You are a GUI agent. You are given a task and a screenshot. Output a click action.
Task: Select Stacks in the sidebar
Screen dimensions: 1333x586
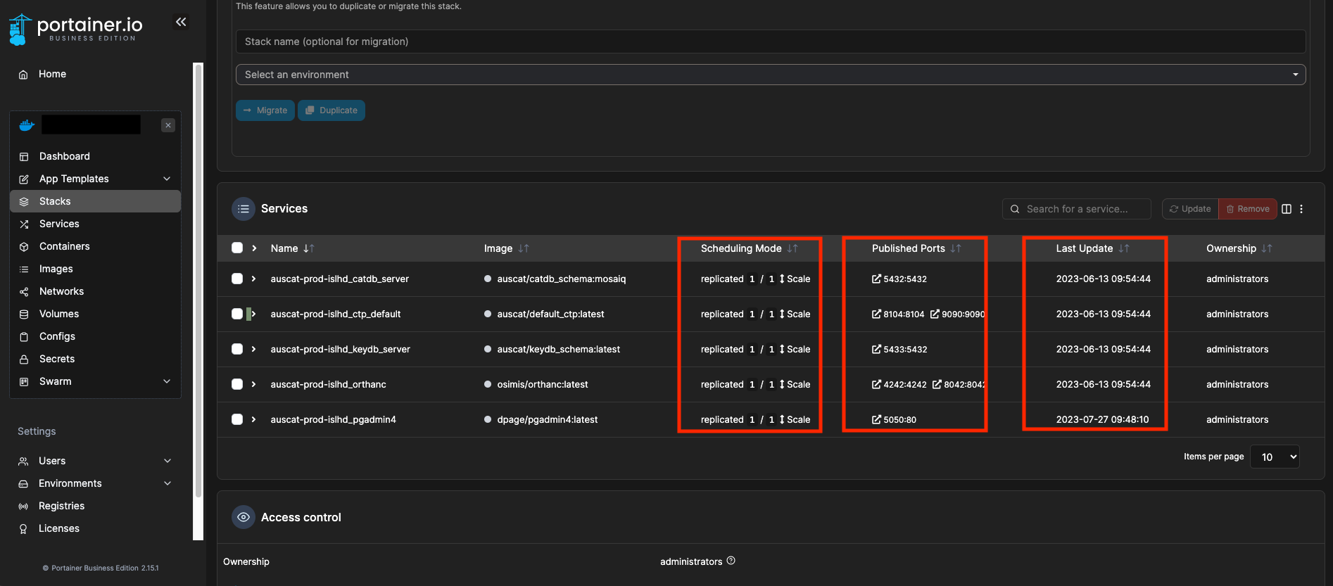(x=95, y=201)
